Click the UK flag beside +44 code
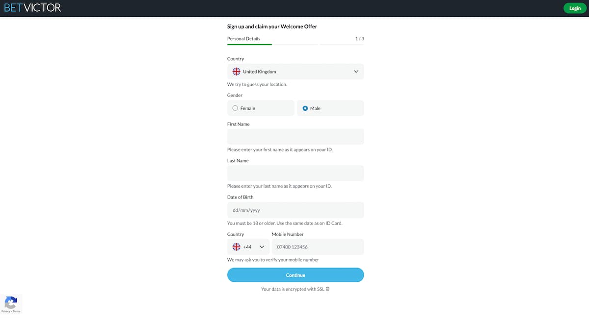 coord(236,247)
